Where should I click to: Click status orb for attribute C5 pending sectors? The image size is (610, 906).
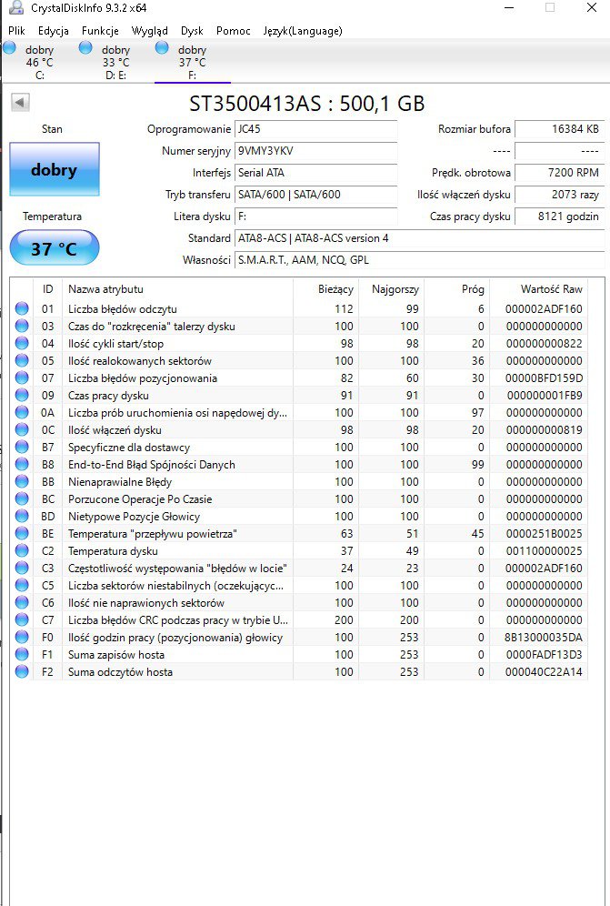coord(22,585)
